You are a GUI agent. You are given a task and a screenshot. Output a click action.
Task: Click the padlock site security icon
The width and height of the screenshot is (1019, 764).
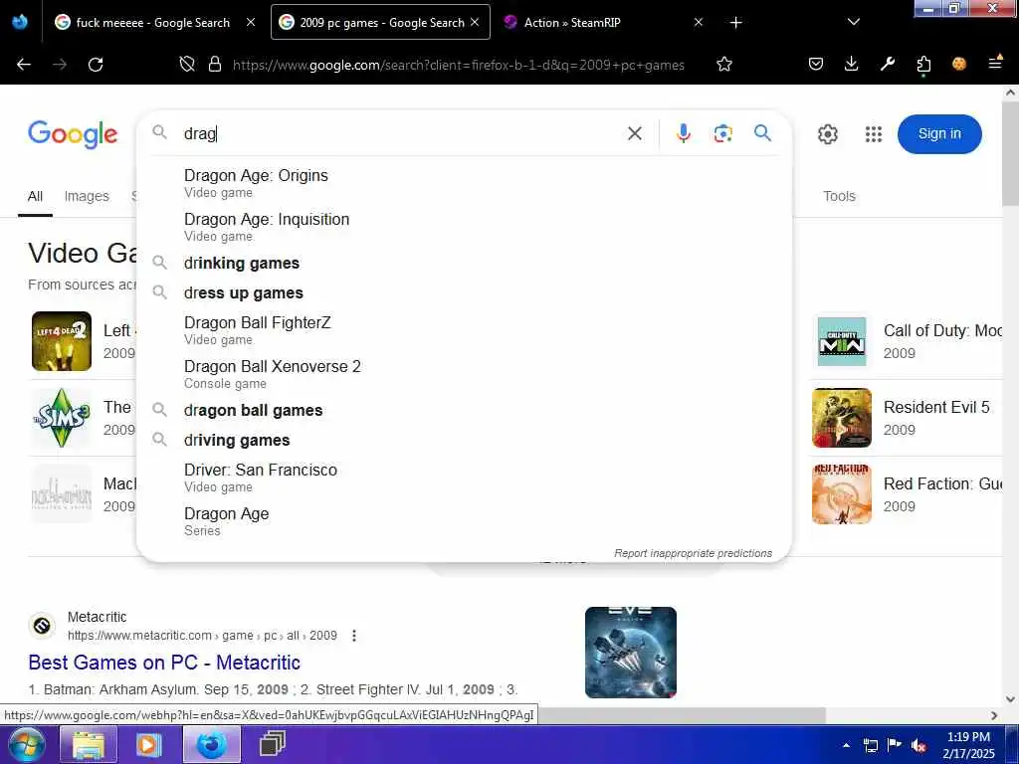tap(215, 65)
